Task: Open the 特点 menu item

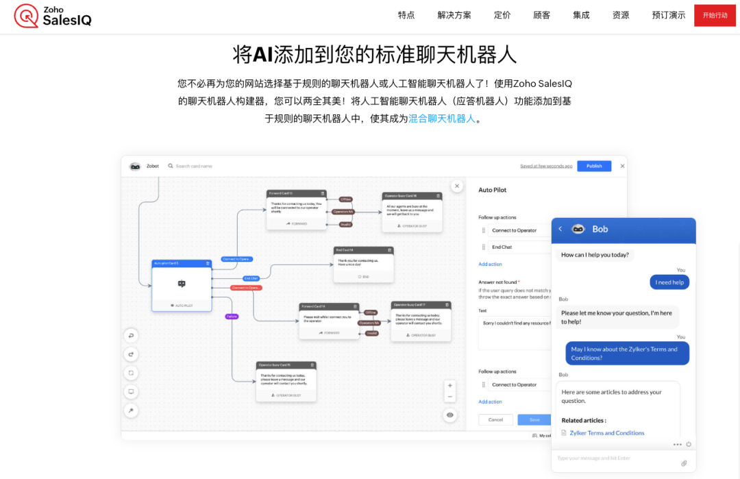Action: click(406, 15)
